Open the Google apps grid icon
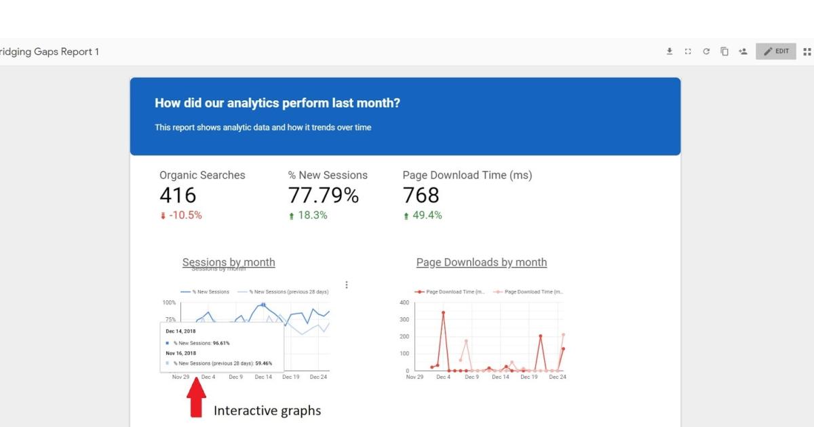Image resolution: width=814 pixels, height=427 pixels. [x=807, y=52]
